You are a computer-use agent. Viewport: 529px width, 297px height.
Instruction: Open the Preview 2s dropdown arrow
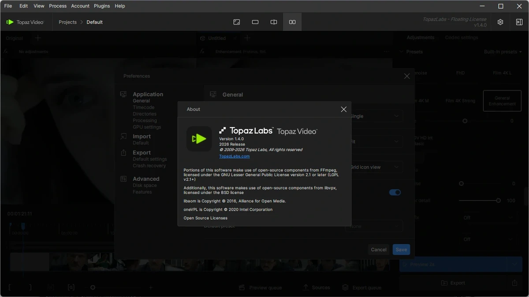click(514, 264)
